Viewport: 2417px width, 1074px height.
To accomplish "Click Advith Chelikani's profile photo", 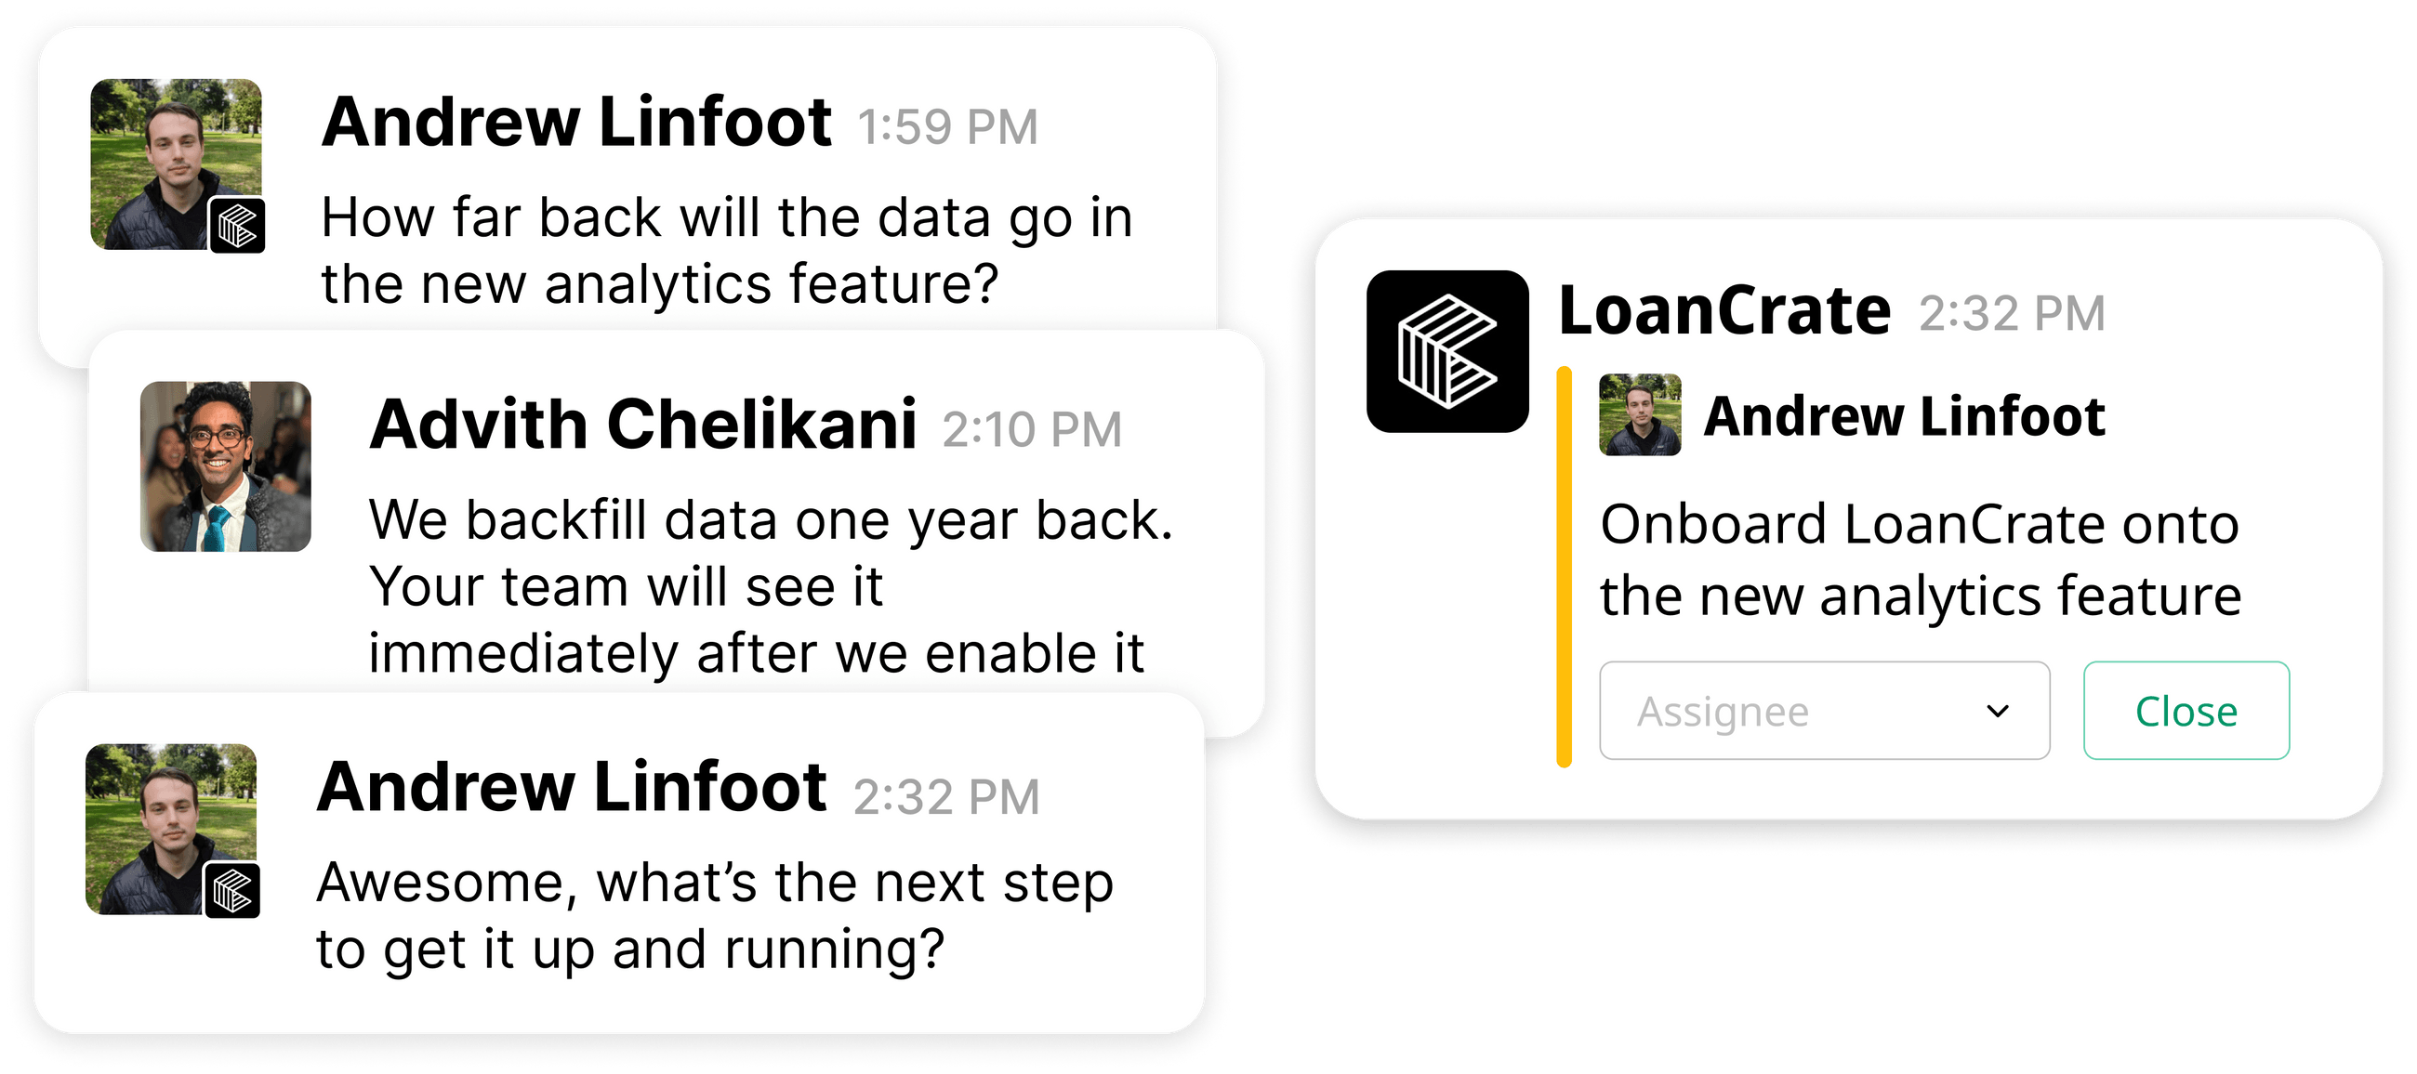I will click(x=225, y=466).
